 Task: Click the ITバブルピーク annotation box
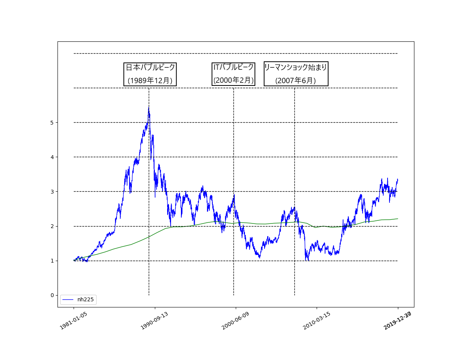coord(234,74)
